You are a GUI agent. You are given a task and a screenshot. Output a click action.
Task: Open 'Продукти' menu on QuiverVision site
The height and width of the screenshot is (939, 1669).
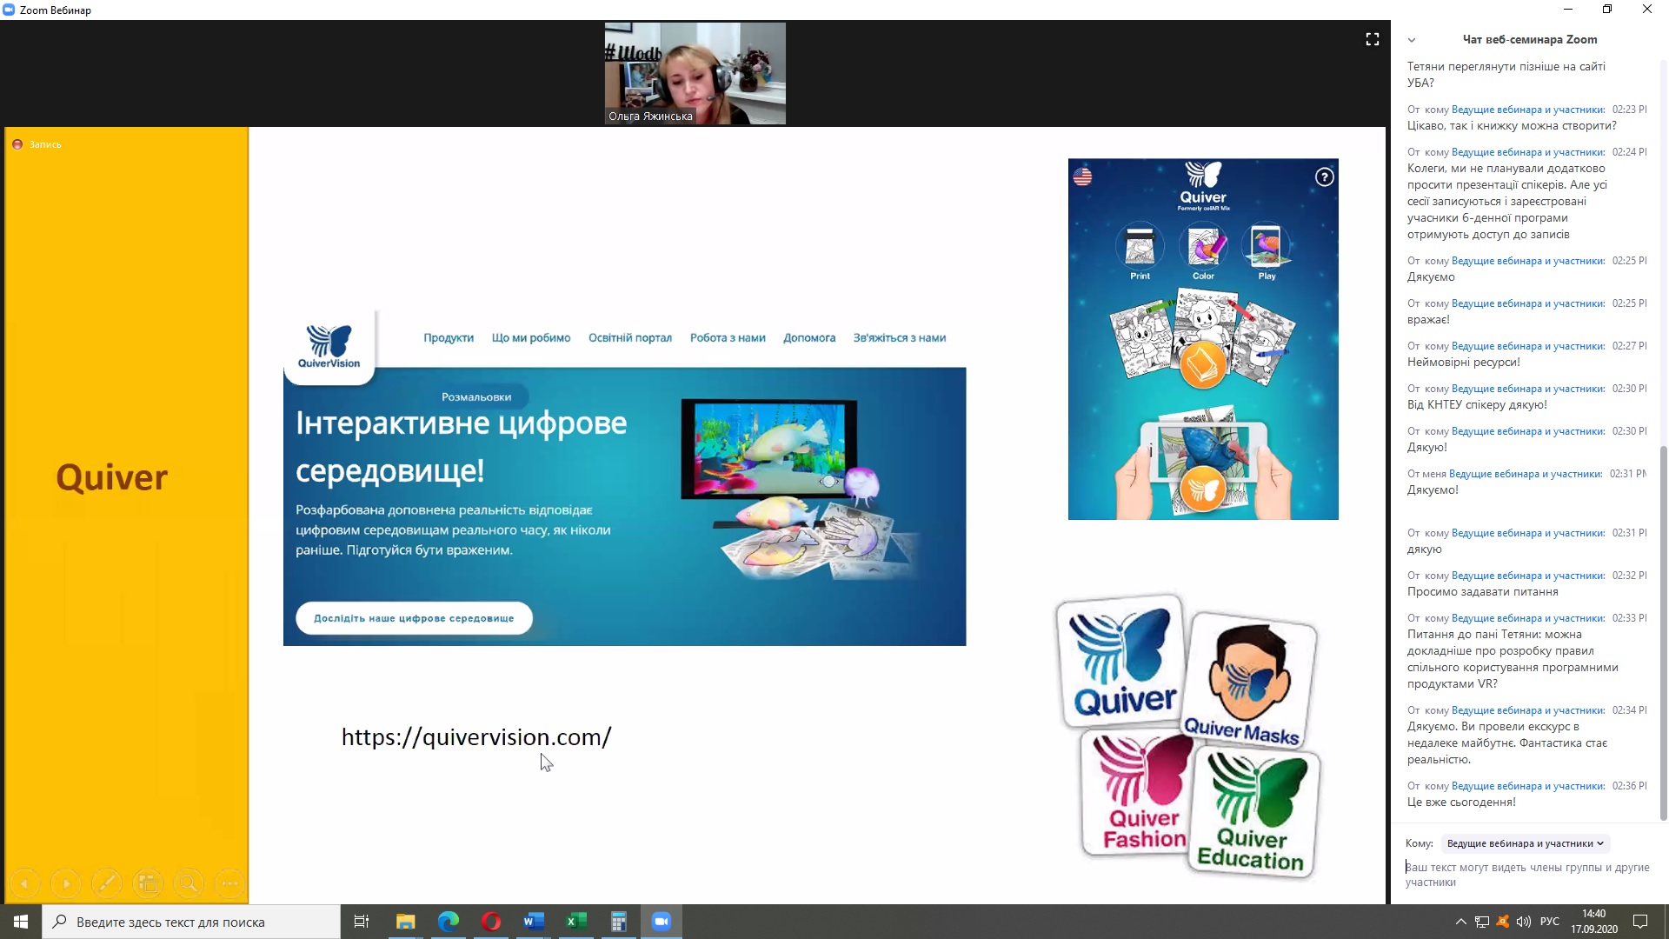[x=449, y=338]
